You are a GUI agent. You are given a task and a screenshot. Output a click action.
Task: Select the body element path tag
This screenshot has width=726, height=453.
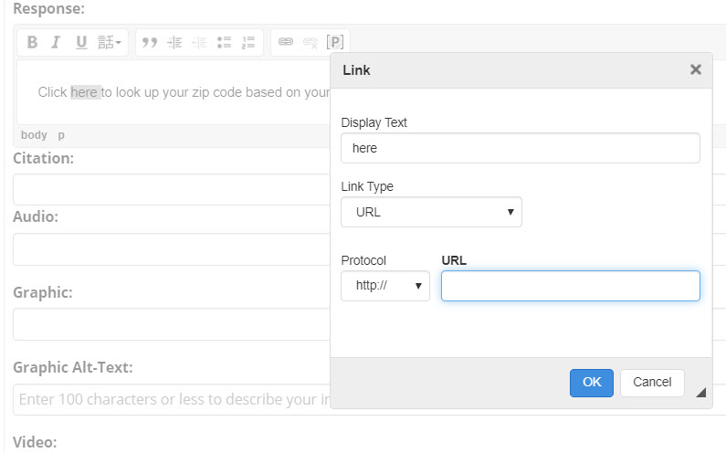click(x=34, y=135)
